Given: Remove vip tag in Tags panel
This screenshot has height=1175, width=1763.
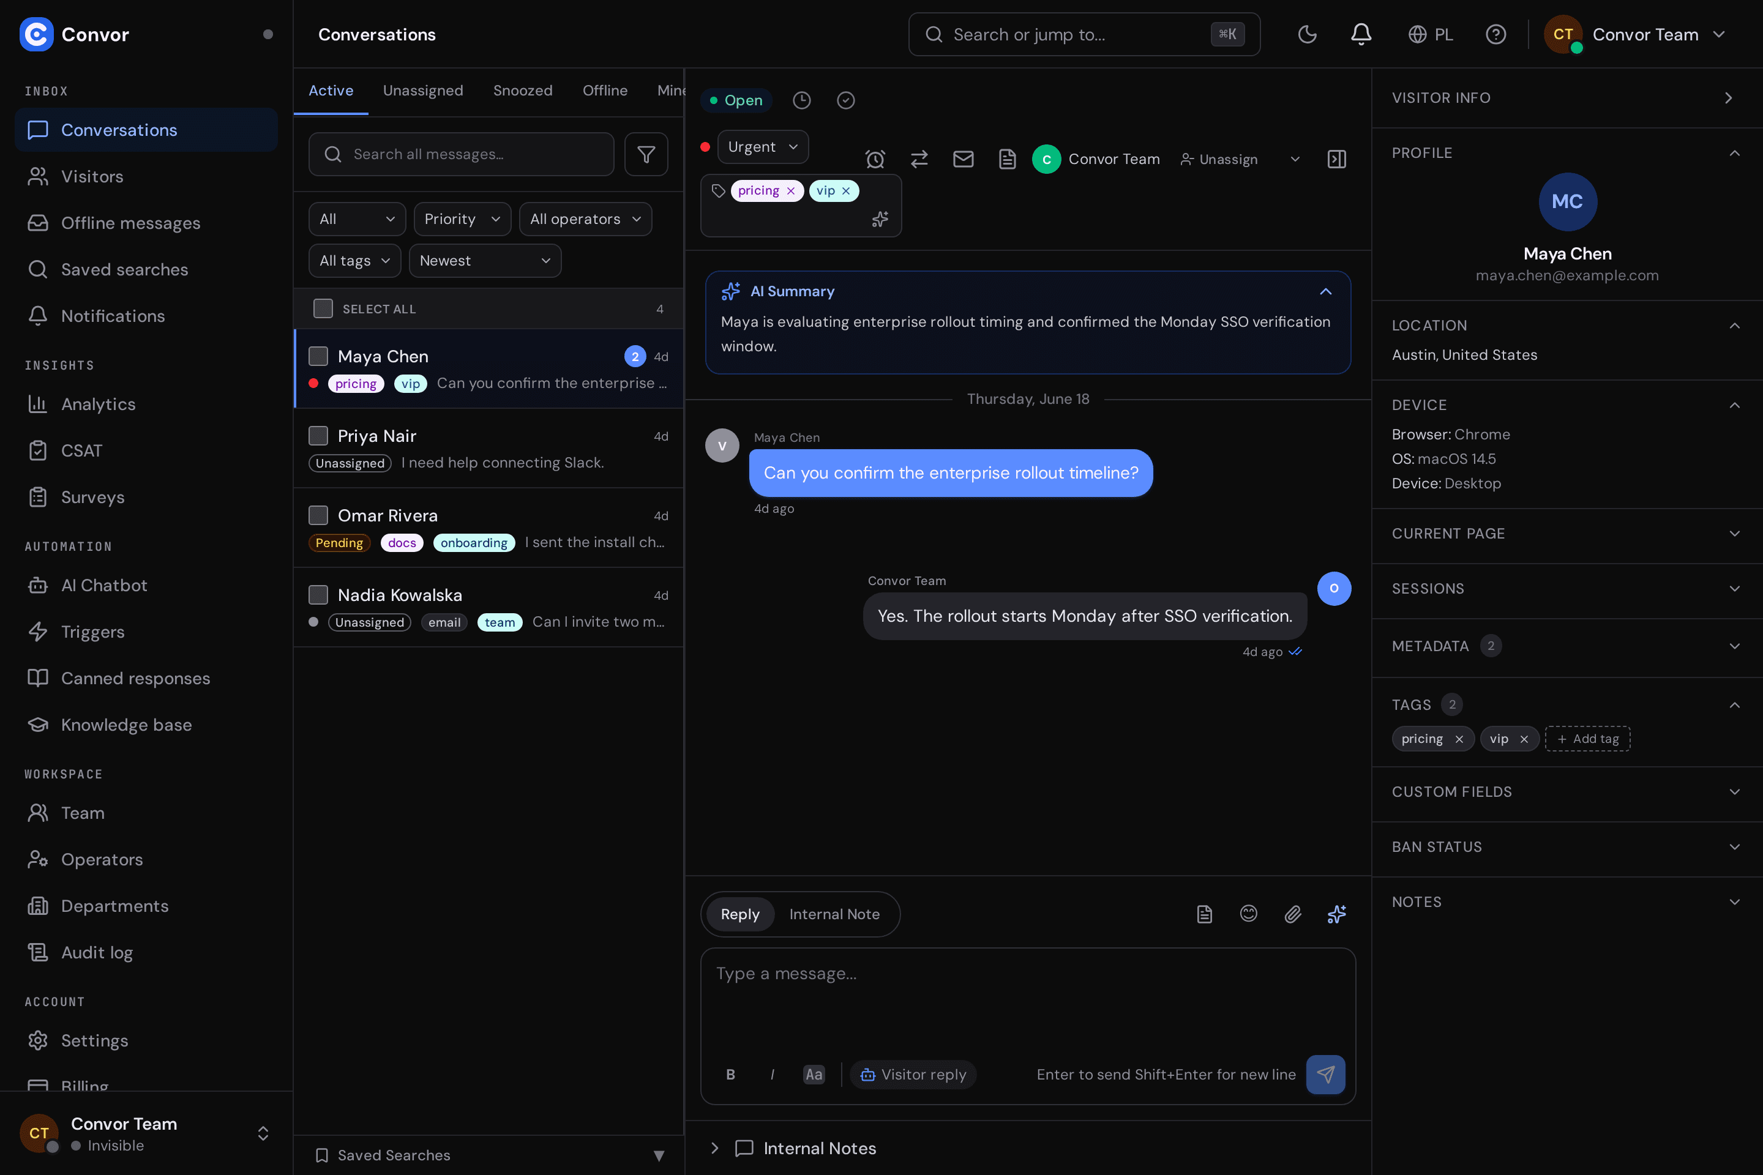Looking at the screenshot, I should tap(1524, 739).
